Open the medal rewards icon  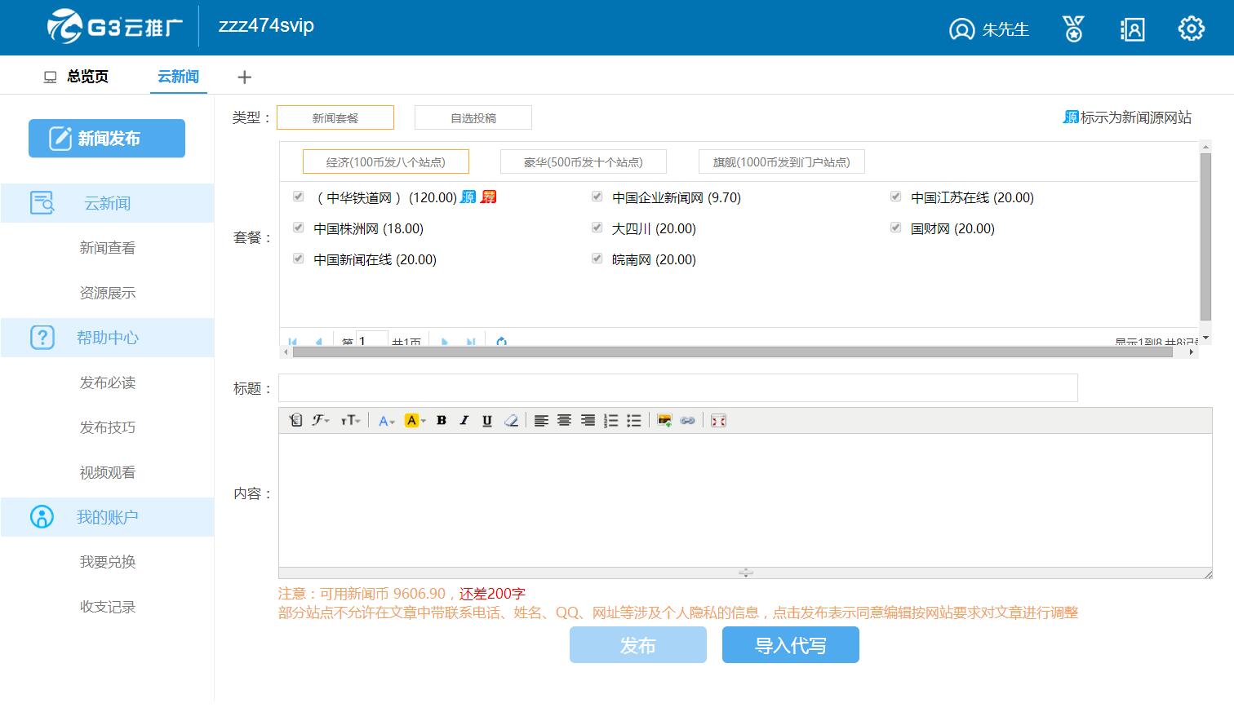[x=1073, y=29]
